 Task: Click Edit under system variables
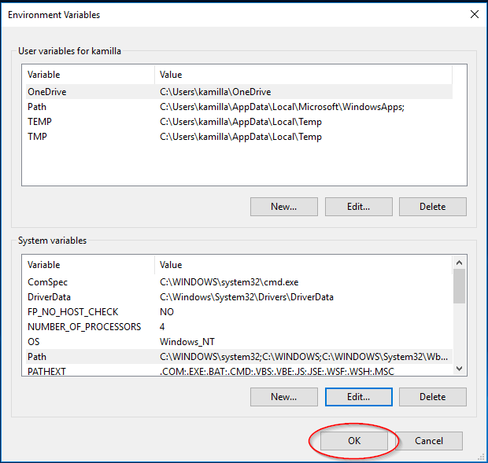point(358,397)
